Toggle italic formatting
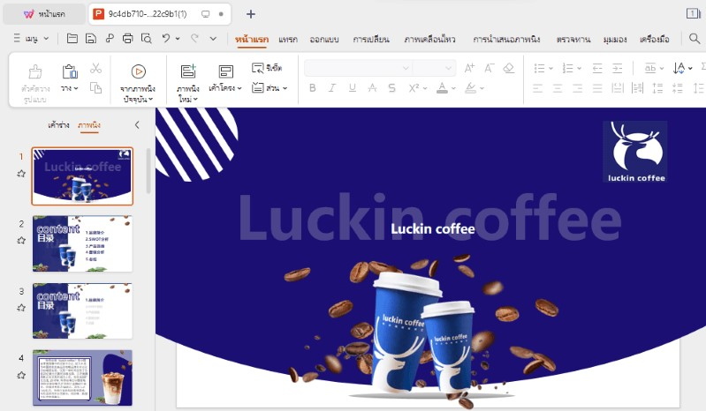The width and height of the screenshot is (706, 411). (332, 88)
